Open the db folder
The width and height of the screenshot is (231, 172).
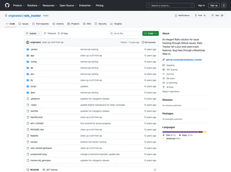[x=32, y=68]
